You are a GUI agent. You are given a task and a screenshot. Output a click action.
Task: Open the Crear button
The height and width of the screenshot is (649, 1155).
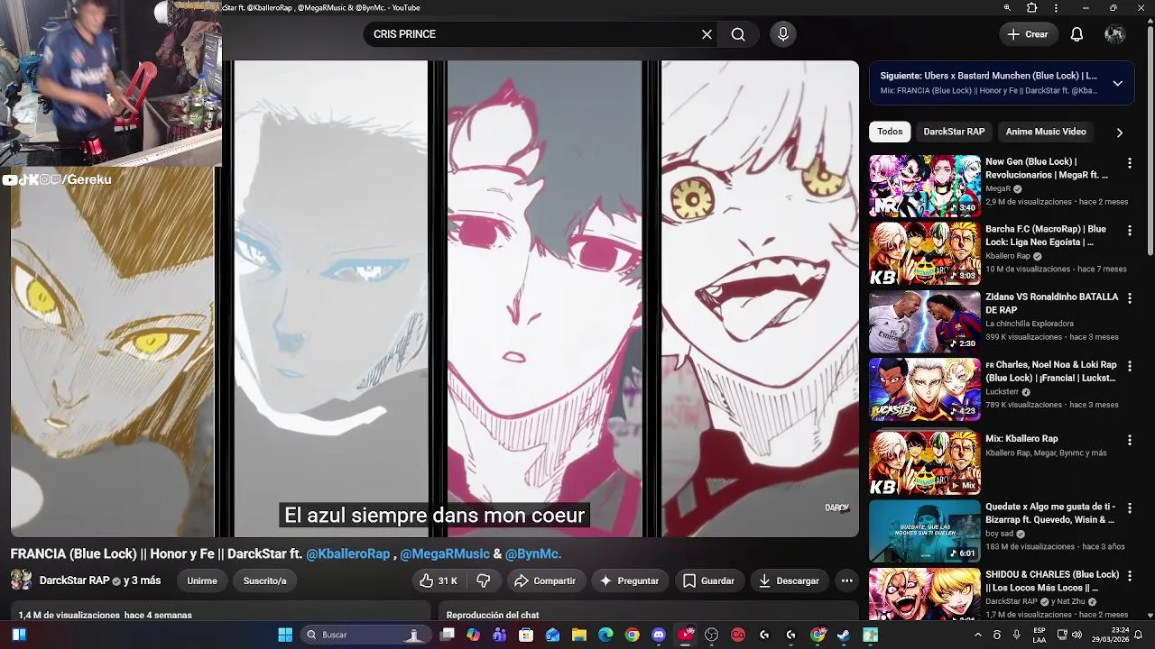tap(1028, 34)
